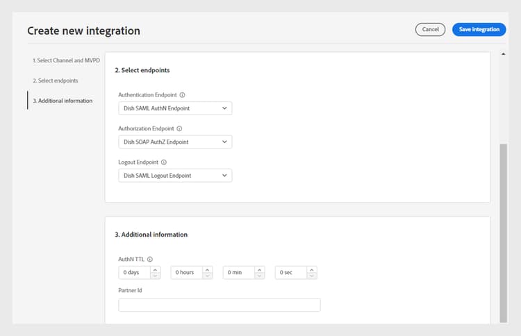Click the Authentication Endpoint info icon
The image size is (521, 336).
coord(183,95)
